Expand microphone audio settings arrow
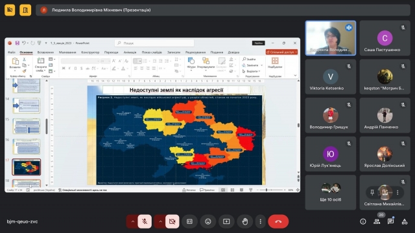This screenshot has width=415, height=233. [x=132, y=221]
